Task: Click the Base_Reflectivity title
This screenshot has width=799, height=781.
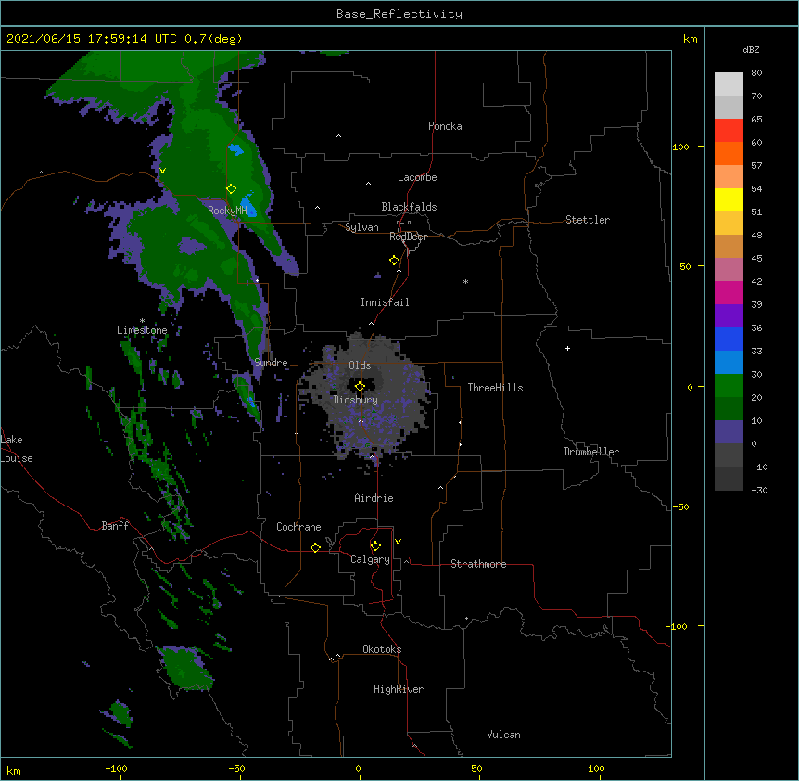Action: click(399, 14)
